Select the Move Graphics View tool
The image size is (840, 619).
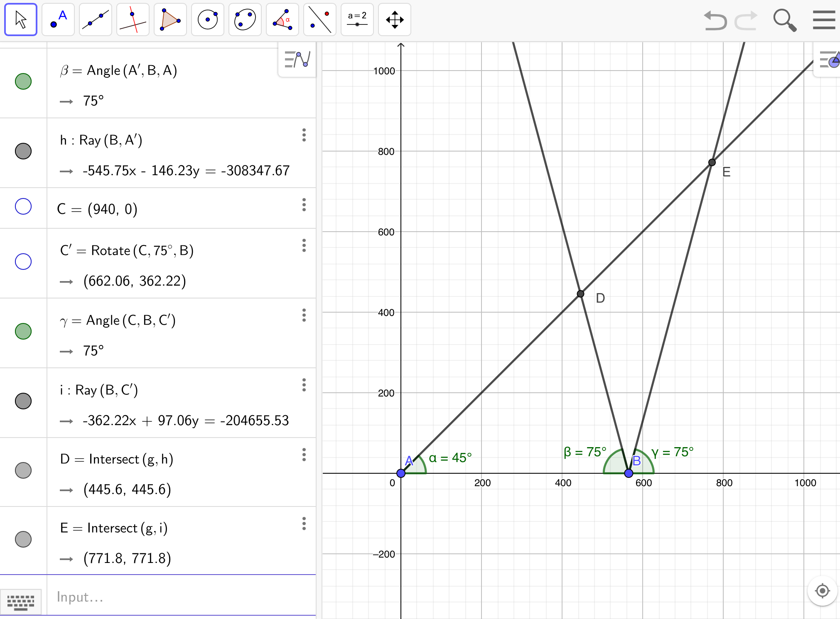(395, 20)
